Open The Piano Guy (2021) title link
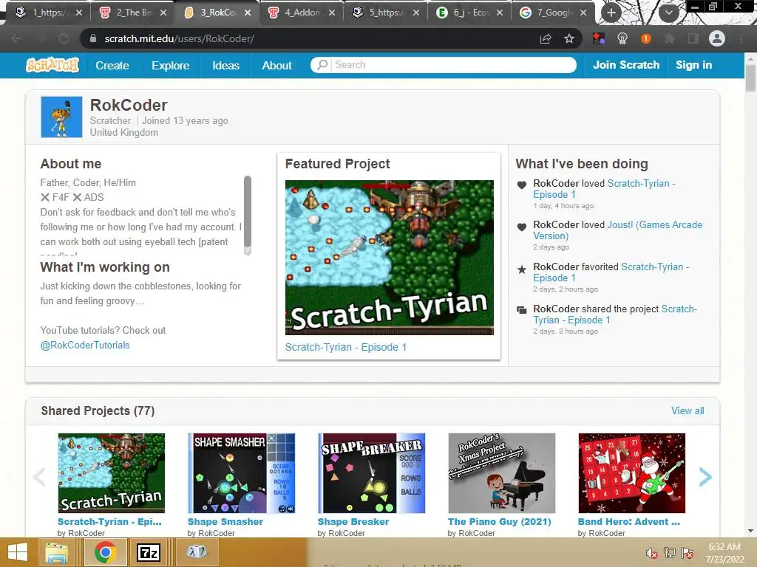757x567 pixels. [x=499, y=522]
